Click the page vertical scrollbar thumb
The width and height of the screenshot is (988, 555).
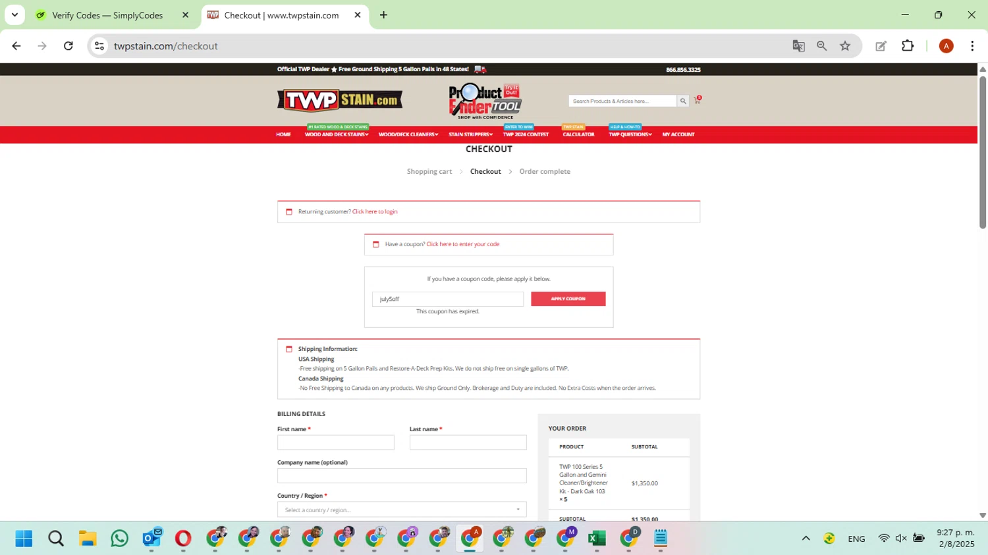pos(983,151)
